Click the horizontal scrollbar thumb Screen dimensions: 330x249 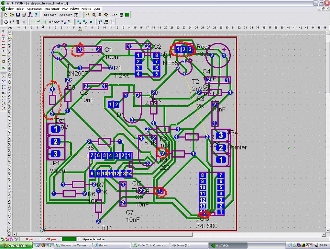tap(104, 234)
